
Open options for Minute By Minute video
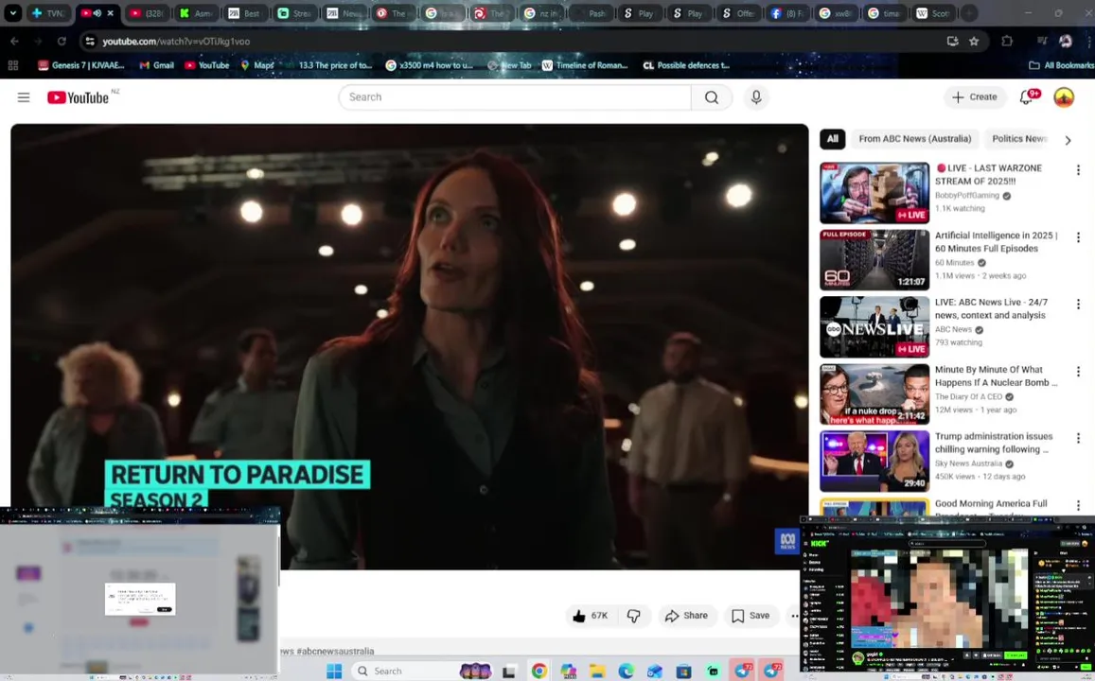tap(1078, 372)
